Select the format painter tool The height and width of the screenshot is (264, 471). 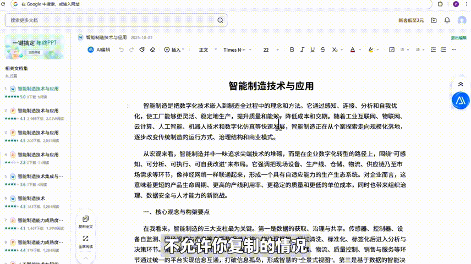[141, 50]
